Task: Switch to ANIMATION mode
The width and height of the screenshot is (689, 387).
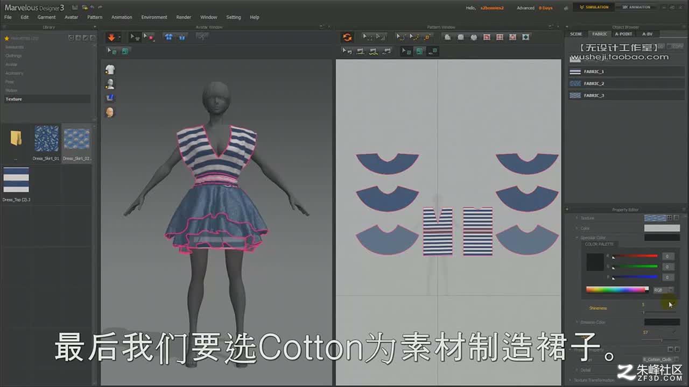Action: point(636,7)
